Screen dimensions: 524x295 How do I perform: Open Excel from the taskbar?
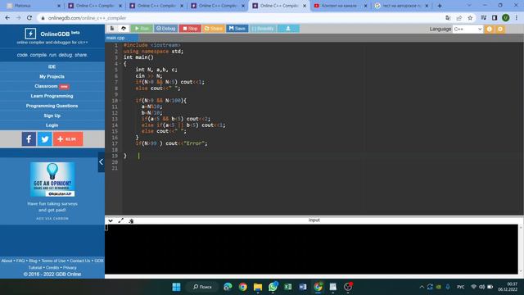point(287,287)
